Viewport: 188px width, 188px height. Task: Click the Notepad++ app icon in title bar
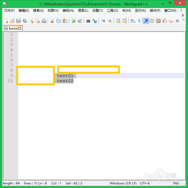coord(5,4)
